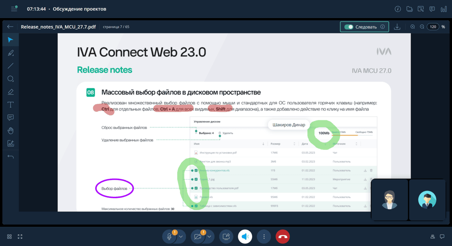452x246 pixels.
Task: Open the polls icon in header
Action: pyautogui.click(x=432, y=9)
